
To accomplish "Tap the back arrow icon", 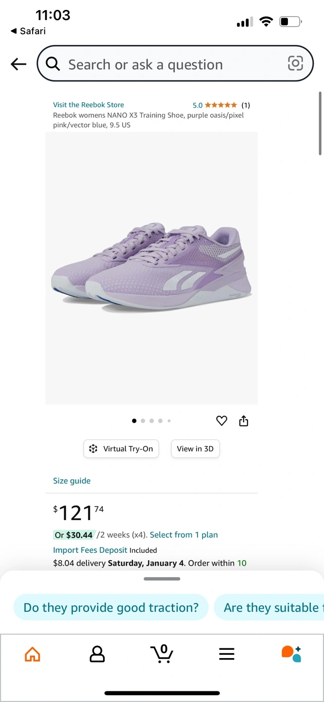I will [x=18, y=64].
